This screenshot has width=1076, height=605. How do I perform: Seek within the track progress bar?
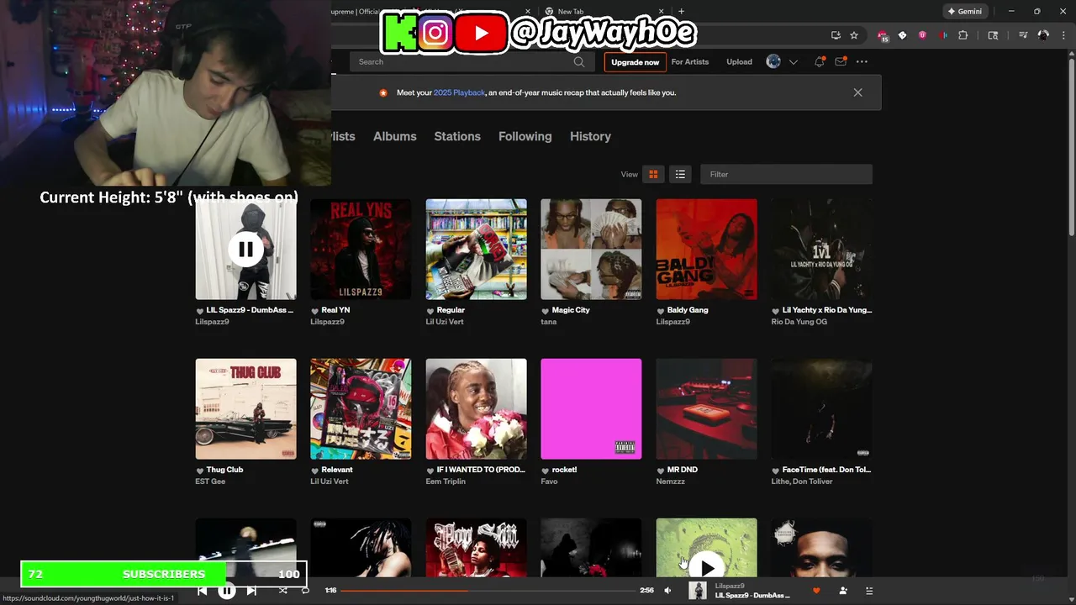tap(488, 591)
